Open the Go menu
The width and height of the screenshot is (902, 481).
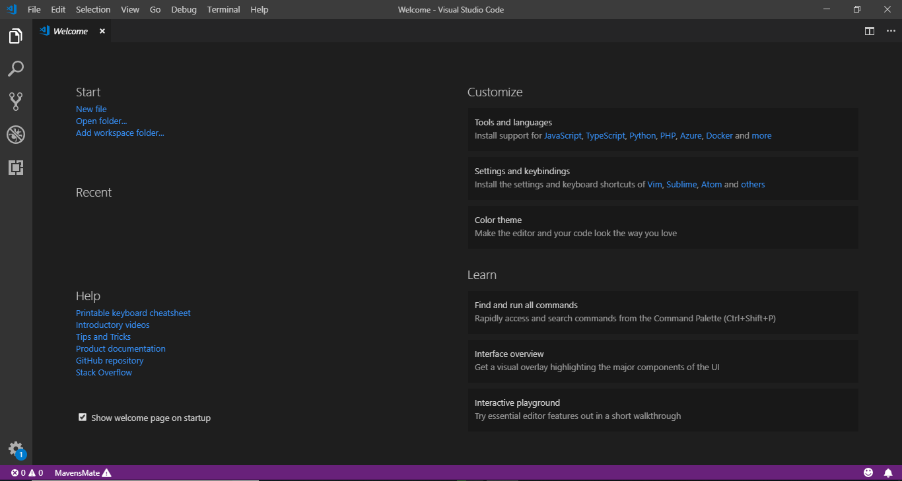(155, 9)
